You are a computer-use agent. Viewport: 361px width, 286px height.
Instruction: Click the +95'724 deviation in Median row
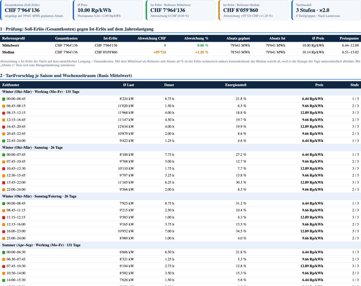pos(160,52)
